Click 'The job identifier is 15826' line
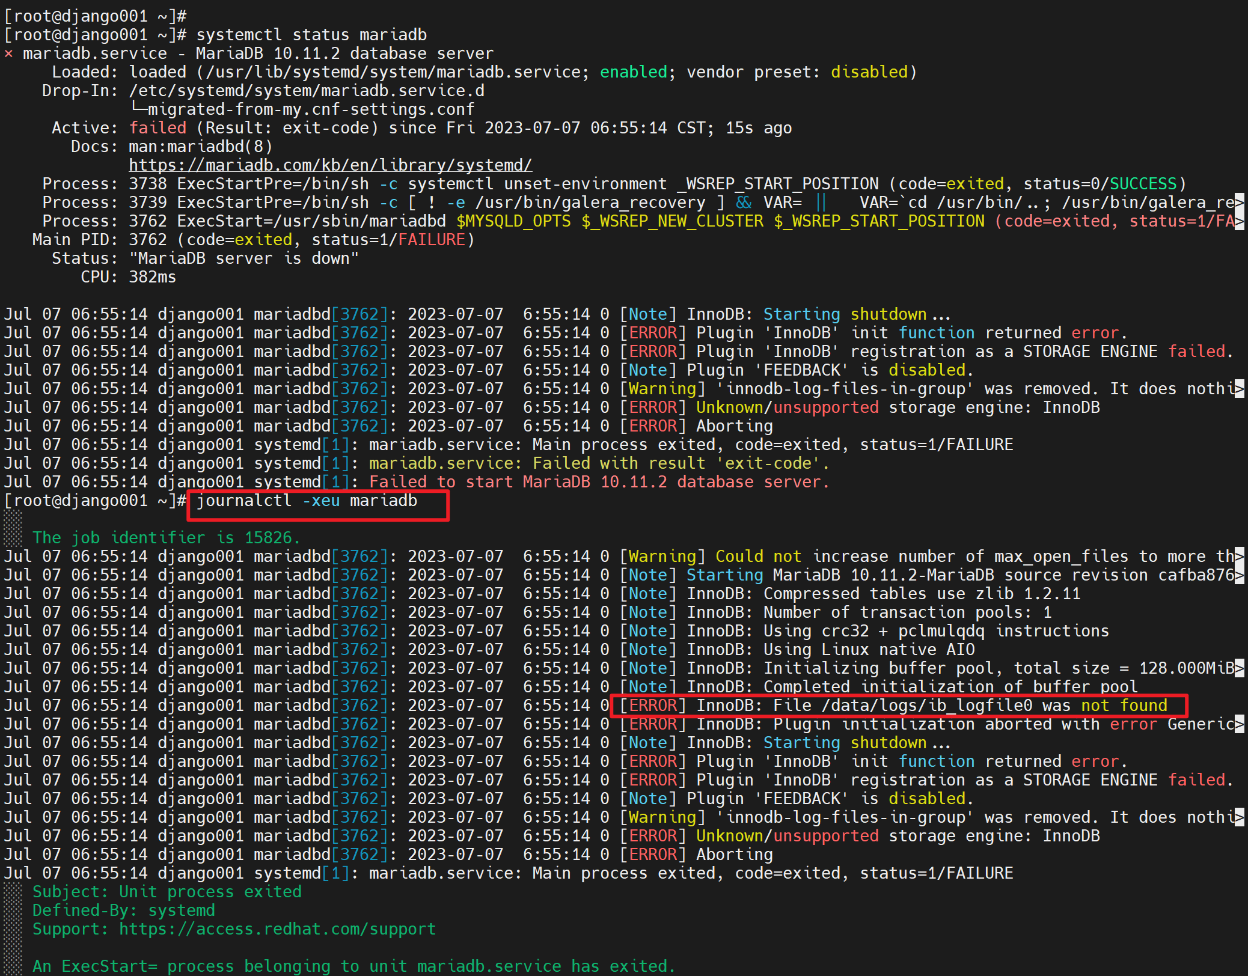1248x976 pixels. point(166,538)
